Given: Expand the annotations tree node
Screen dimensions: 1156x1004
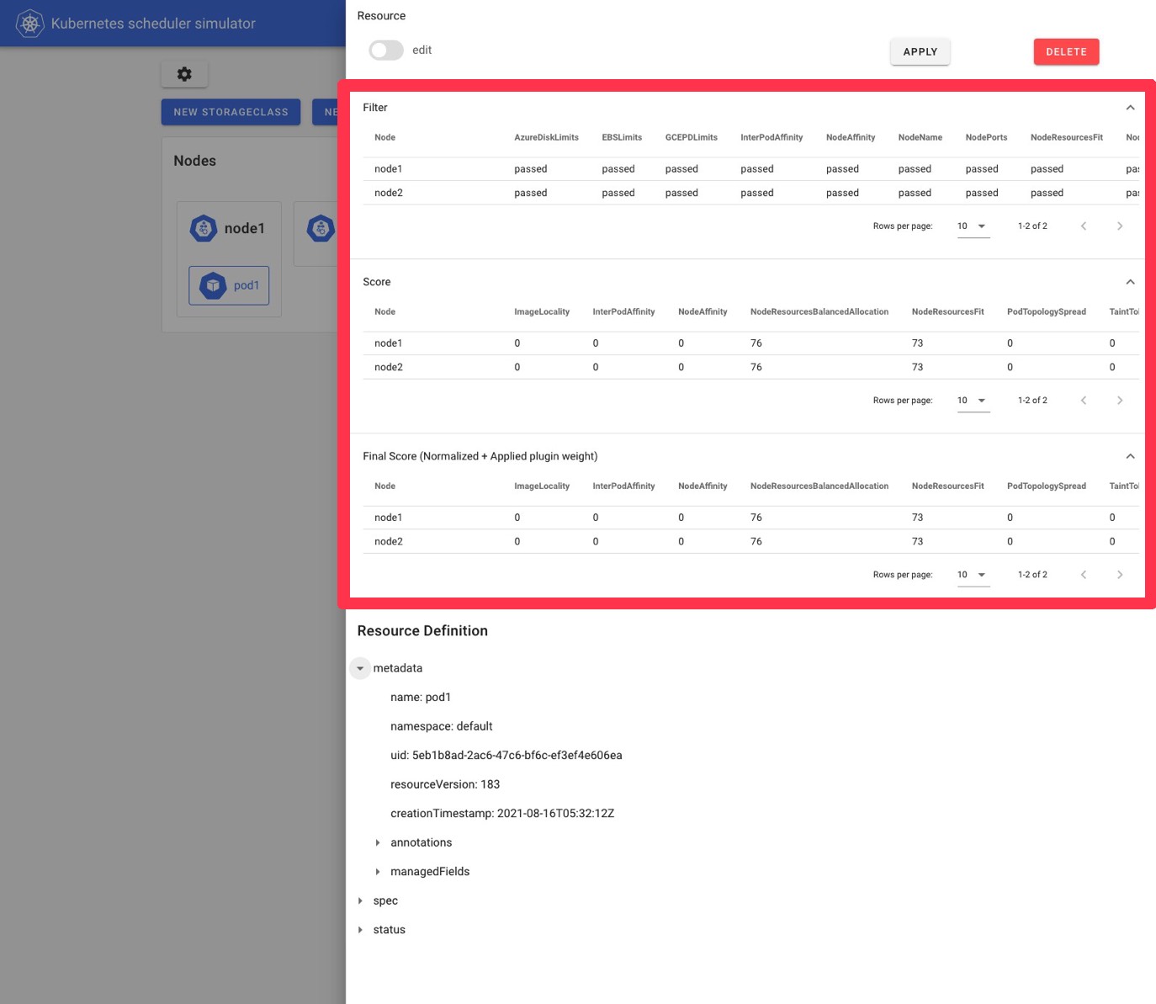Looking at the screenshot, I should click(x=378, y=842).
